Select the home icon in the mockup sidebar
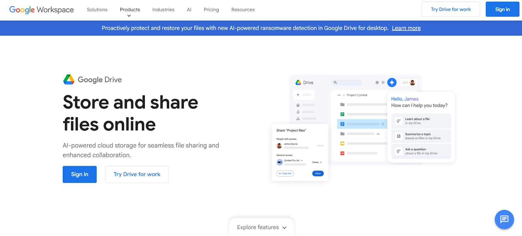Screen dimensions: 522x236 [x=298, y=105]
